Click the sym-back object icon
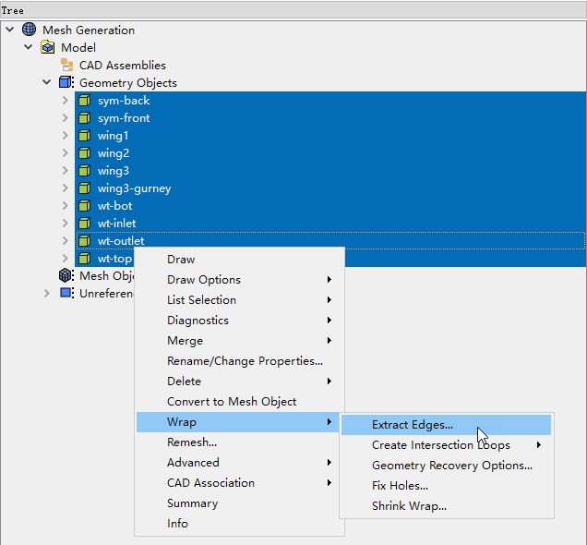 coord(84,101)
